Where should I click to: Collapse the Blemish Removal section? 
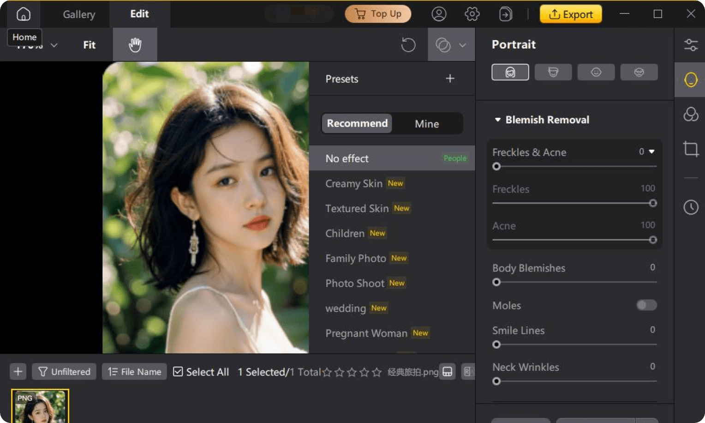[x=497, y=120]
